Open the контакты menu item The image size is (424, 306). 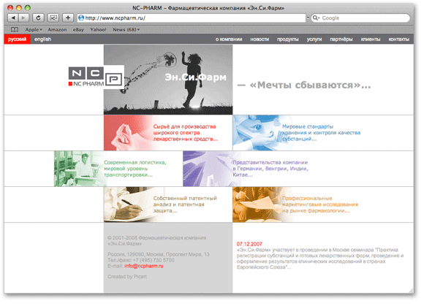click(x=398, y=39)
